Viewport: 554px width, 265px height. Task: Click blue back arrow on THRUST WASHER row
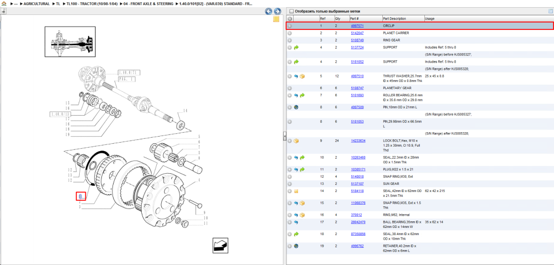point(296,76)
